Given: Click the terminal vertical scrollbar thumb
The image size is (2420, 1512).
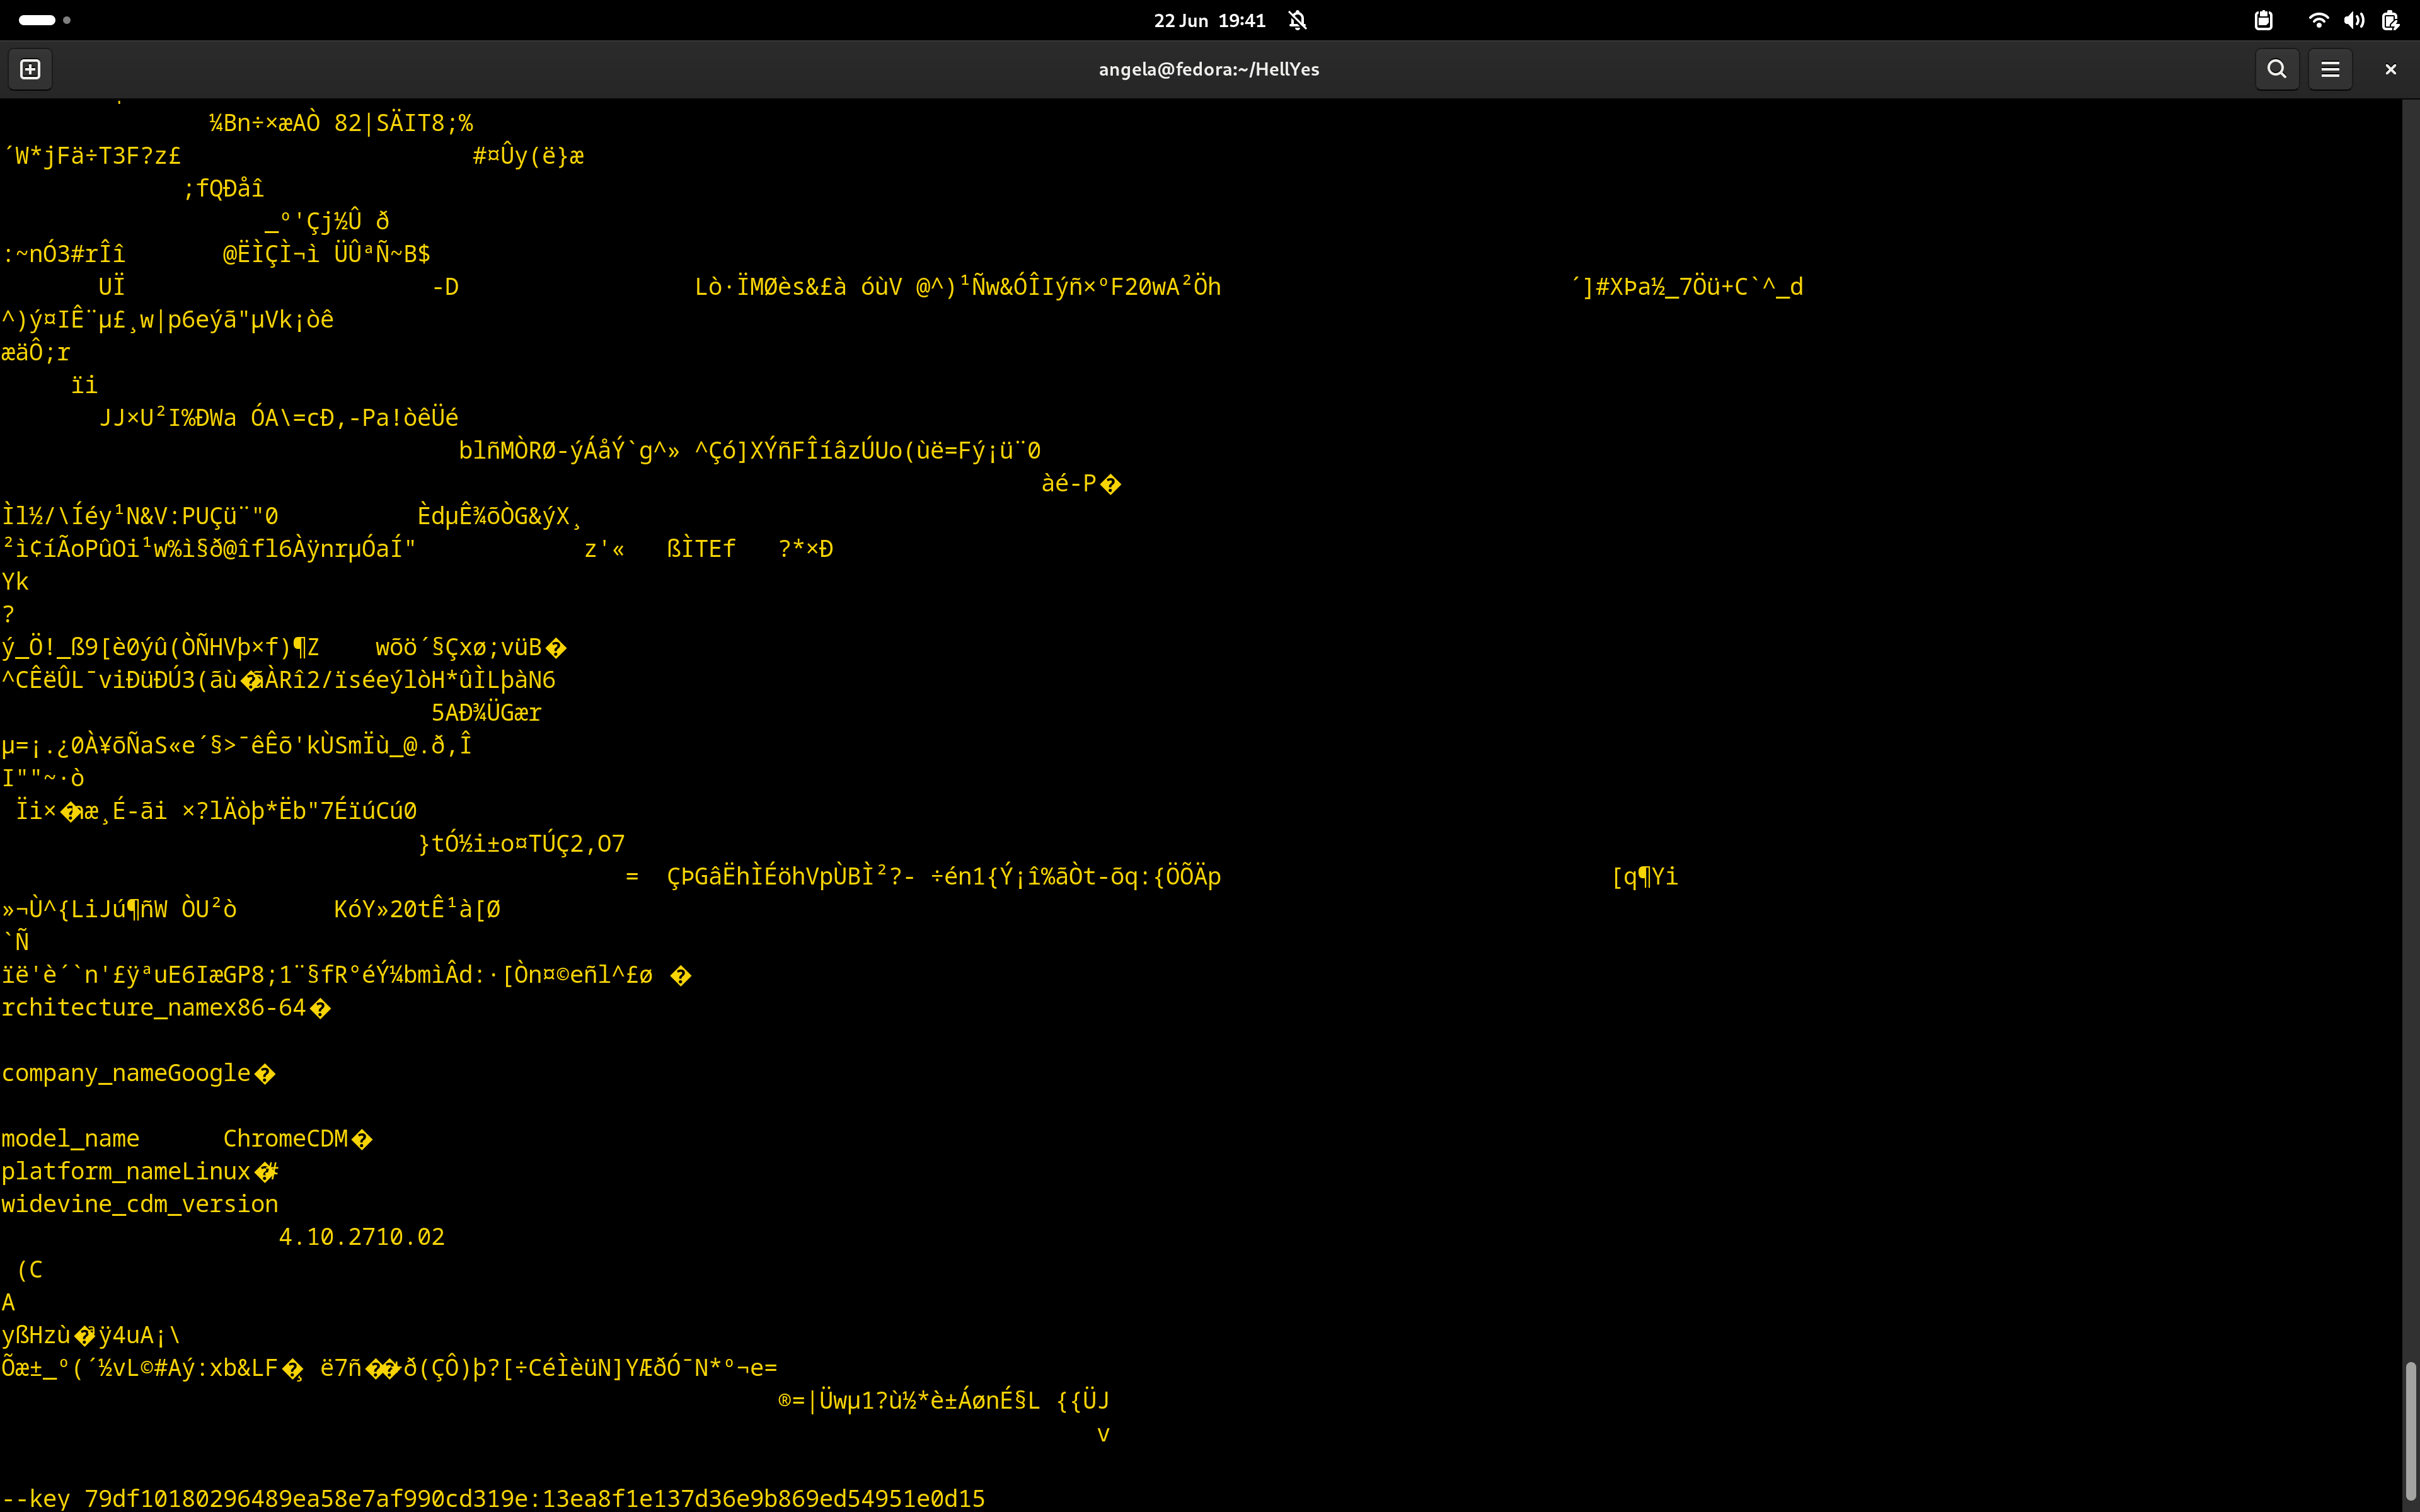Looking at the screenshot, I should [2410, 1430].
